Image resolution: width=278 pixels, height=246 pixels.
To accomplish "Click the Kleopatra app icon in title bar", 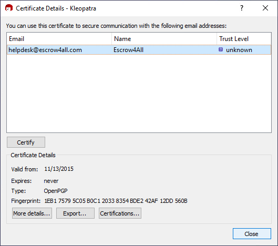I will pos(9,8).
